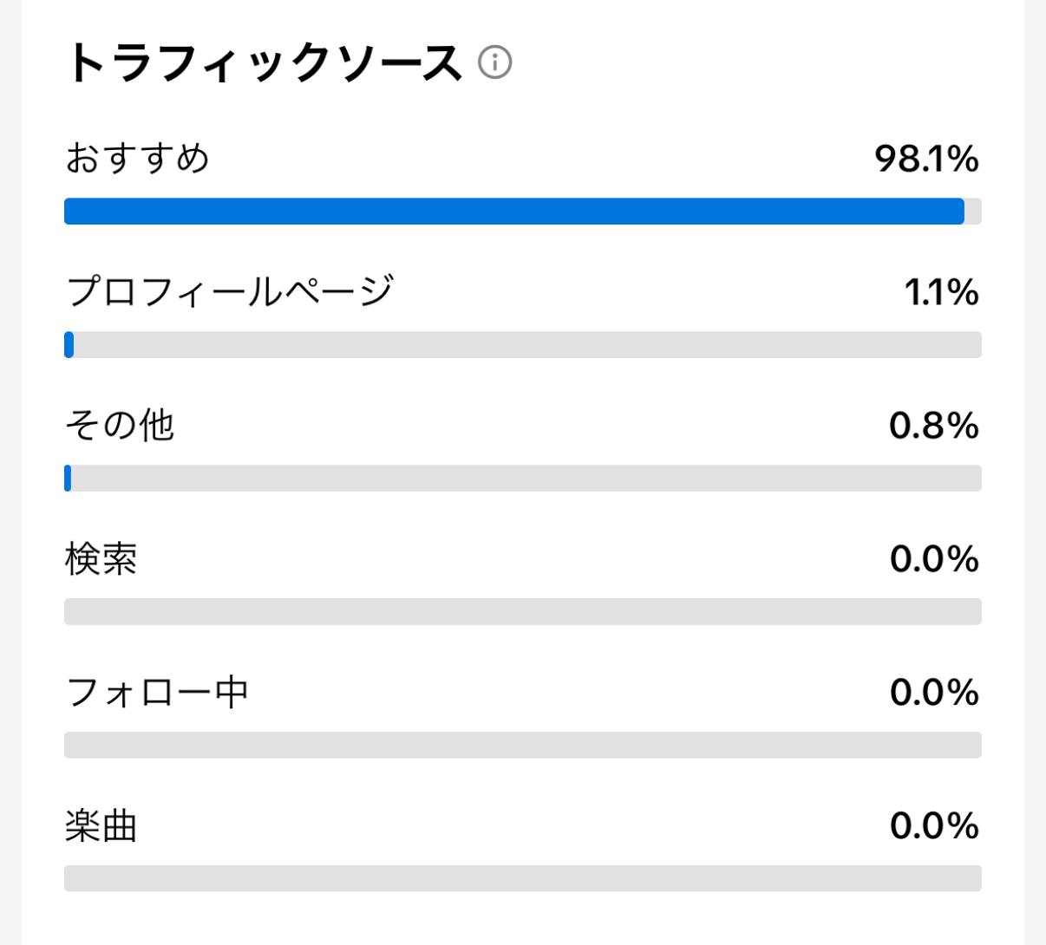Click the 検索 source label
The width and height of the screenshot is (1046, 945).
point(101,559)
